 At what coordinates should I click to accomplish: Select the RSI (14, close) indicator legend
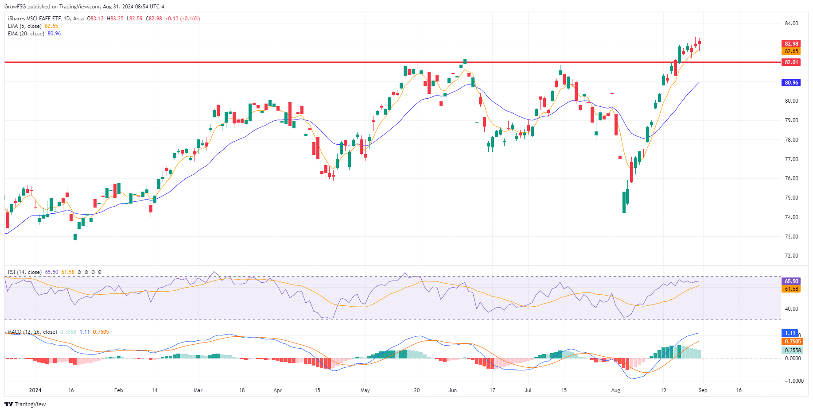[x=24, y=272]
